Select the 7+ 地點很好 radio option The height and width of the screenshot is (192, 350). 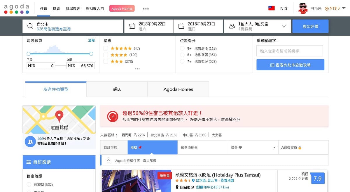coord(182,61)
